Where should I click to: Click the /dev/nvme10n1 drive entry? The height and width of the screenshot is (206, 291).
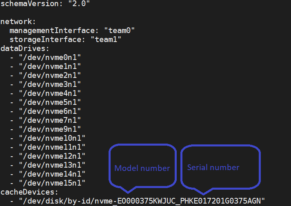(52, 138)
